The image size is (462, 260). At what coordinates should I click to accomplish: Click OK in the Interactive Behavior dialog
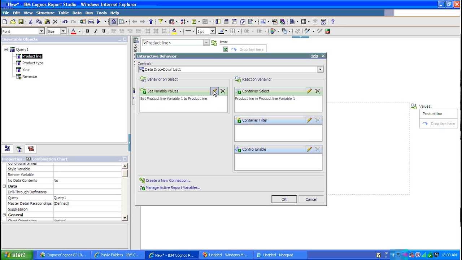[x=284, y=199]
